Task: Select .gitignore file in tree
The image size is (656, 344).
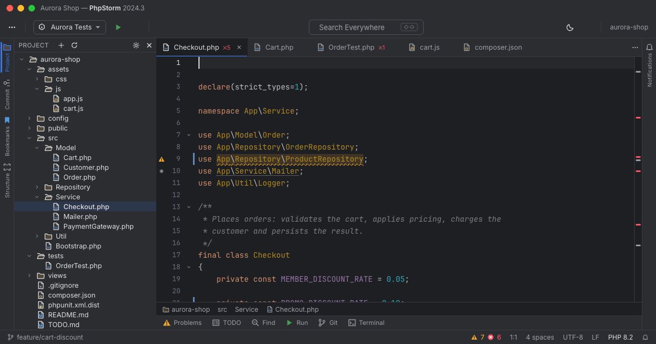Action: [x=85, y=286]
